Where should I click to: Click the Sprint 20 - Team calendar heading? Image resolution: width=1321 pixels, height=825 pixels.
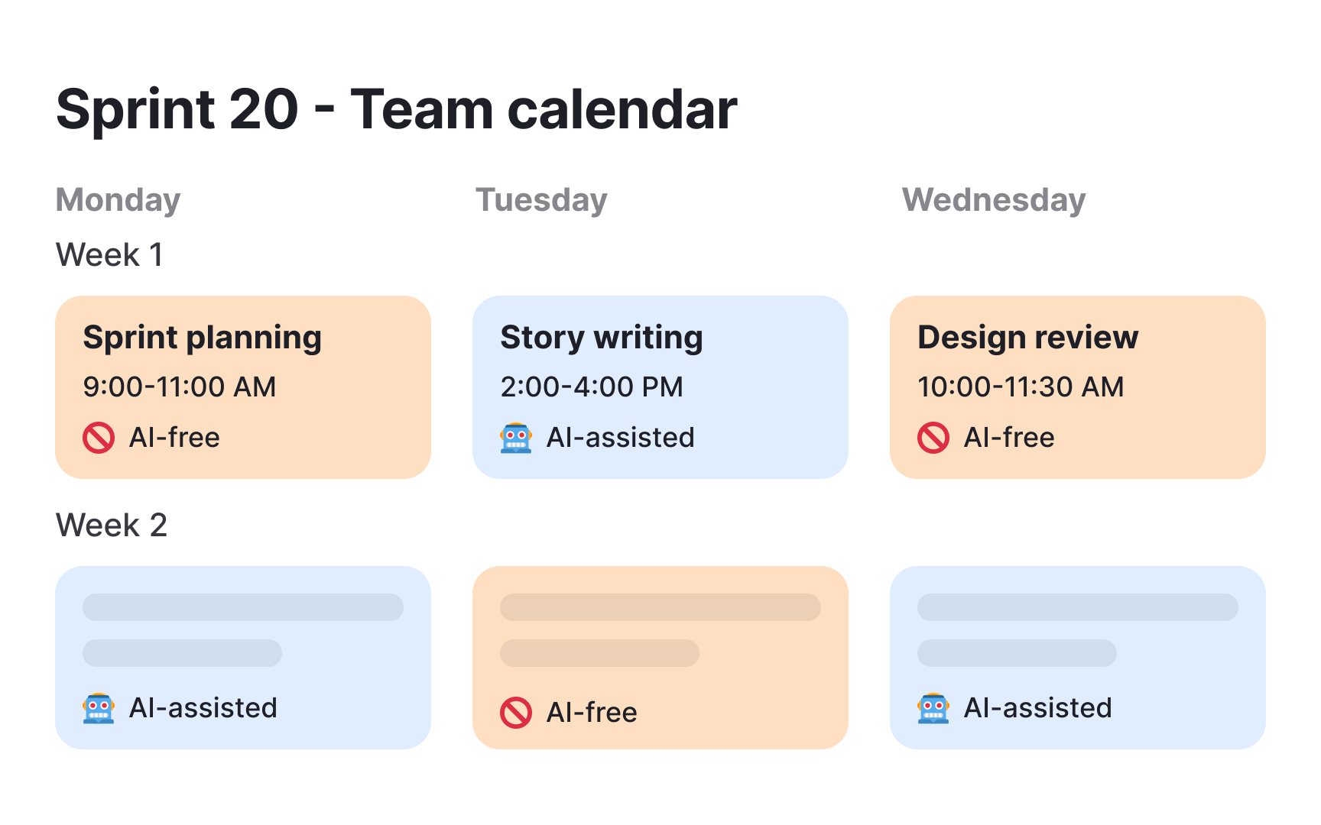(397, 109)
